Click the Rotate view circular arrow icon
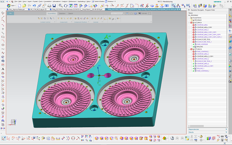Image resolution: width=232 pixels, height=145 pixels. [x=66, y=6]
